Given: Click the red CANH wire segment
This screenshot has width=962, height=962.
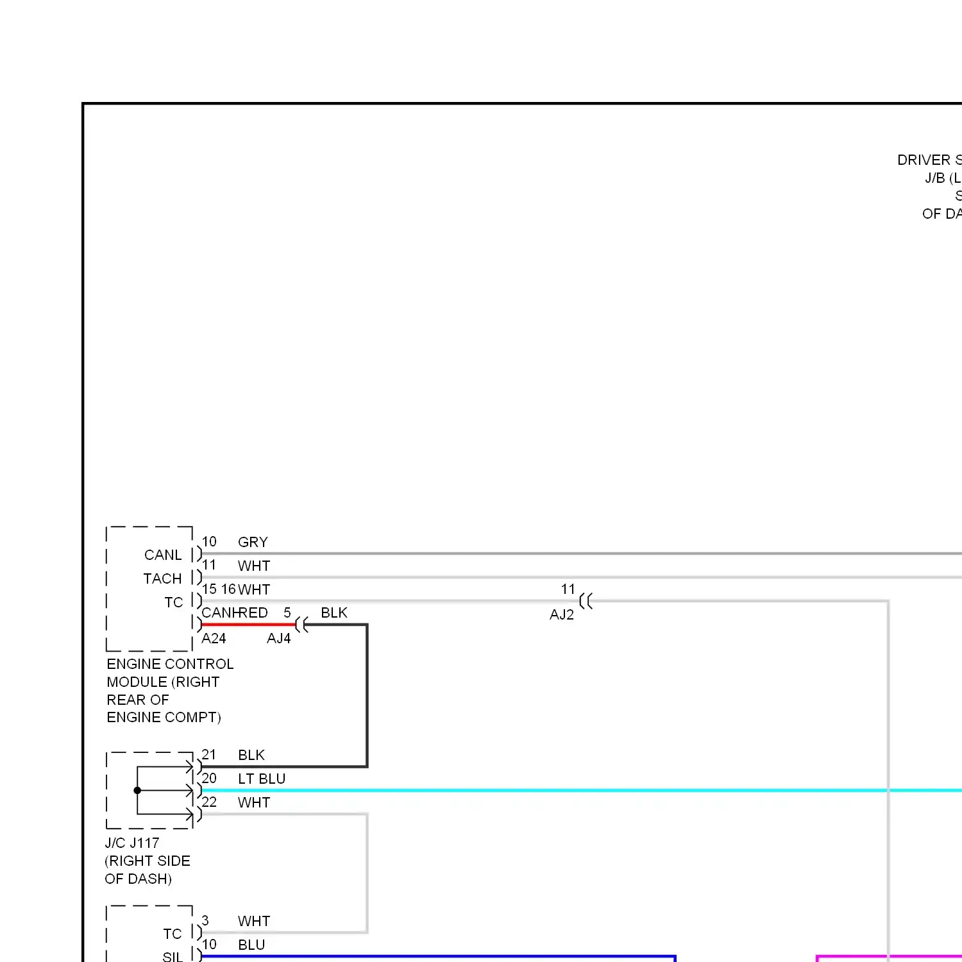Looking at the screenshot, I should (248, 624).
